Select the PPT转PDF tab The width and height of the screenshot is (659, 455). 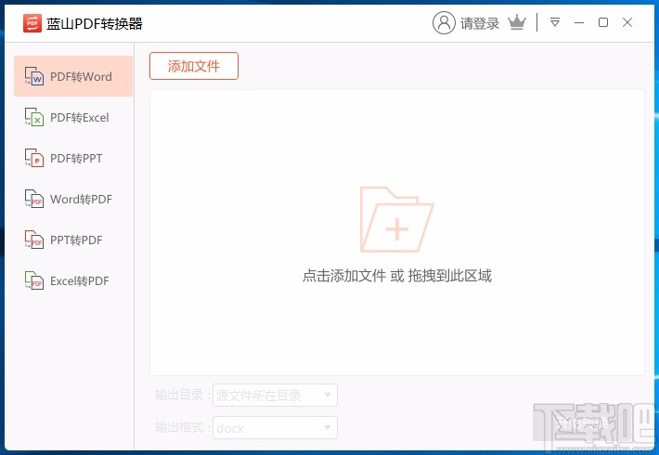tap(73, 240)
